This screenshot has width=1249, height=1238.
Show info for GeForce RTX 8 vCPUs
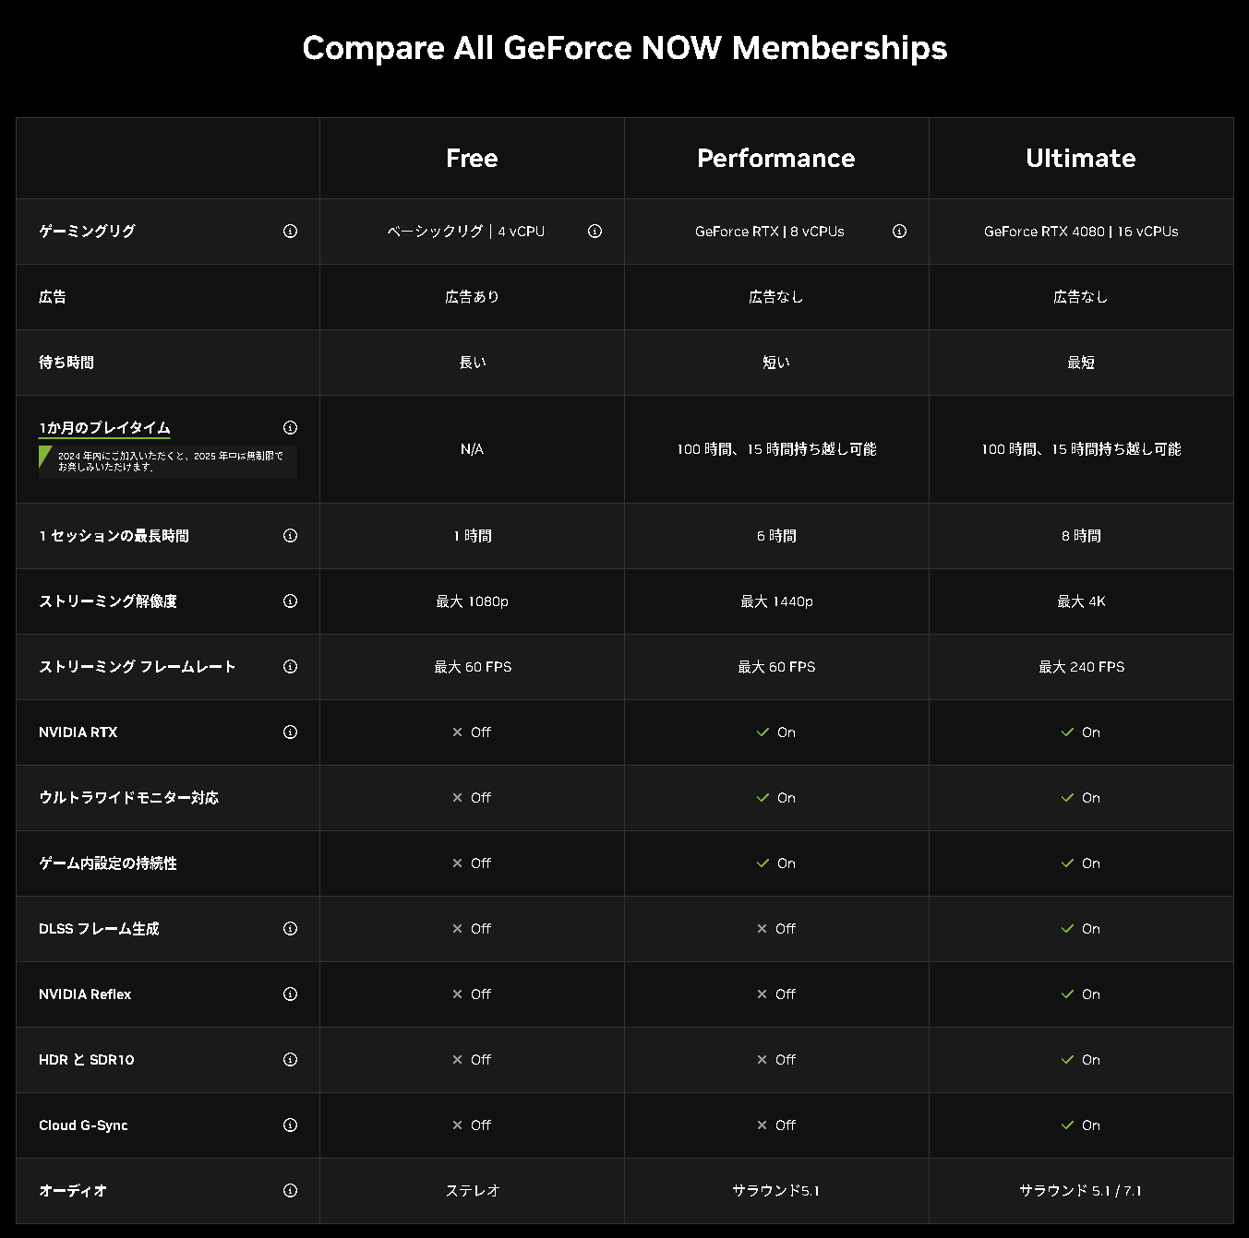pos(899,232)
